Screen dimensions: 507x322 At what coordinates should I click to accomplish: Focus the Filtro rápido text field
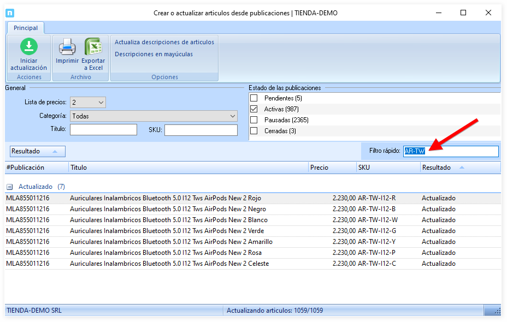click(450, 151)
